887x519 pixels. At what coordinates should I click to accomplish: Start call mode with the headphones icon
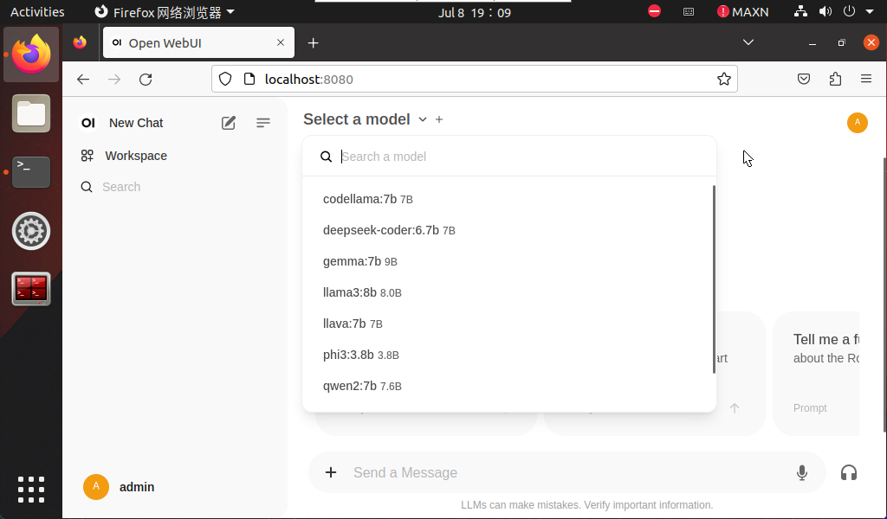tap(849, 472)
